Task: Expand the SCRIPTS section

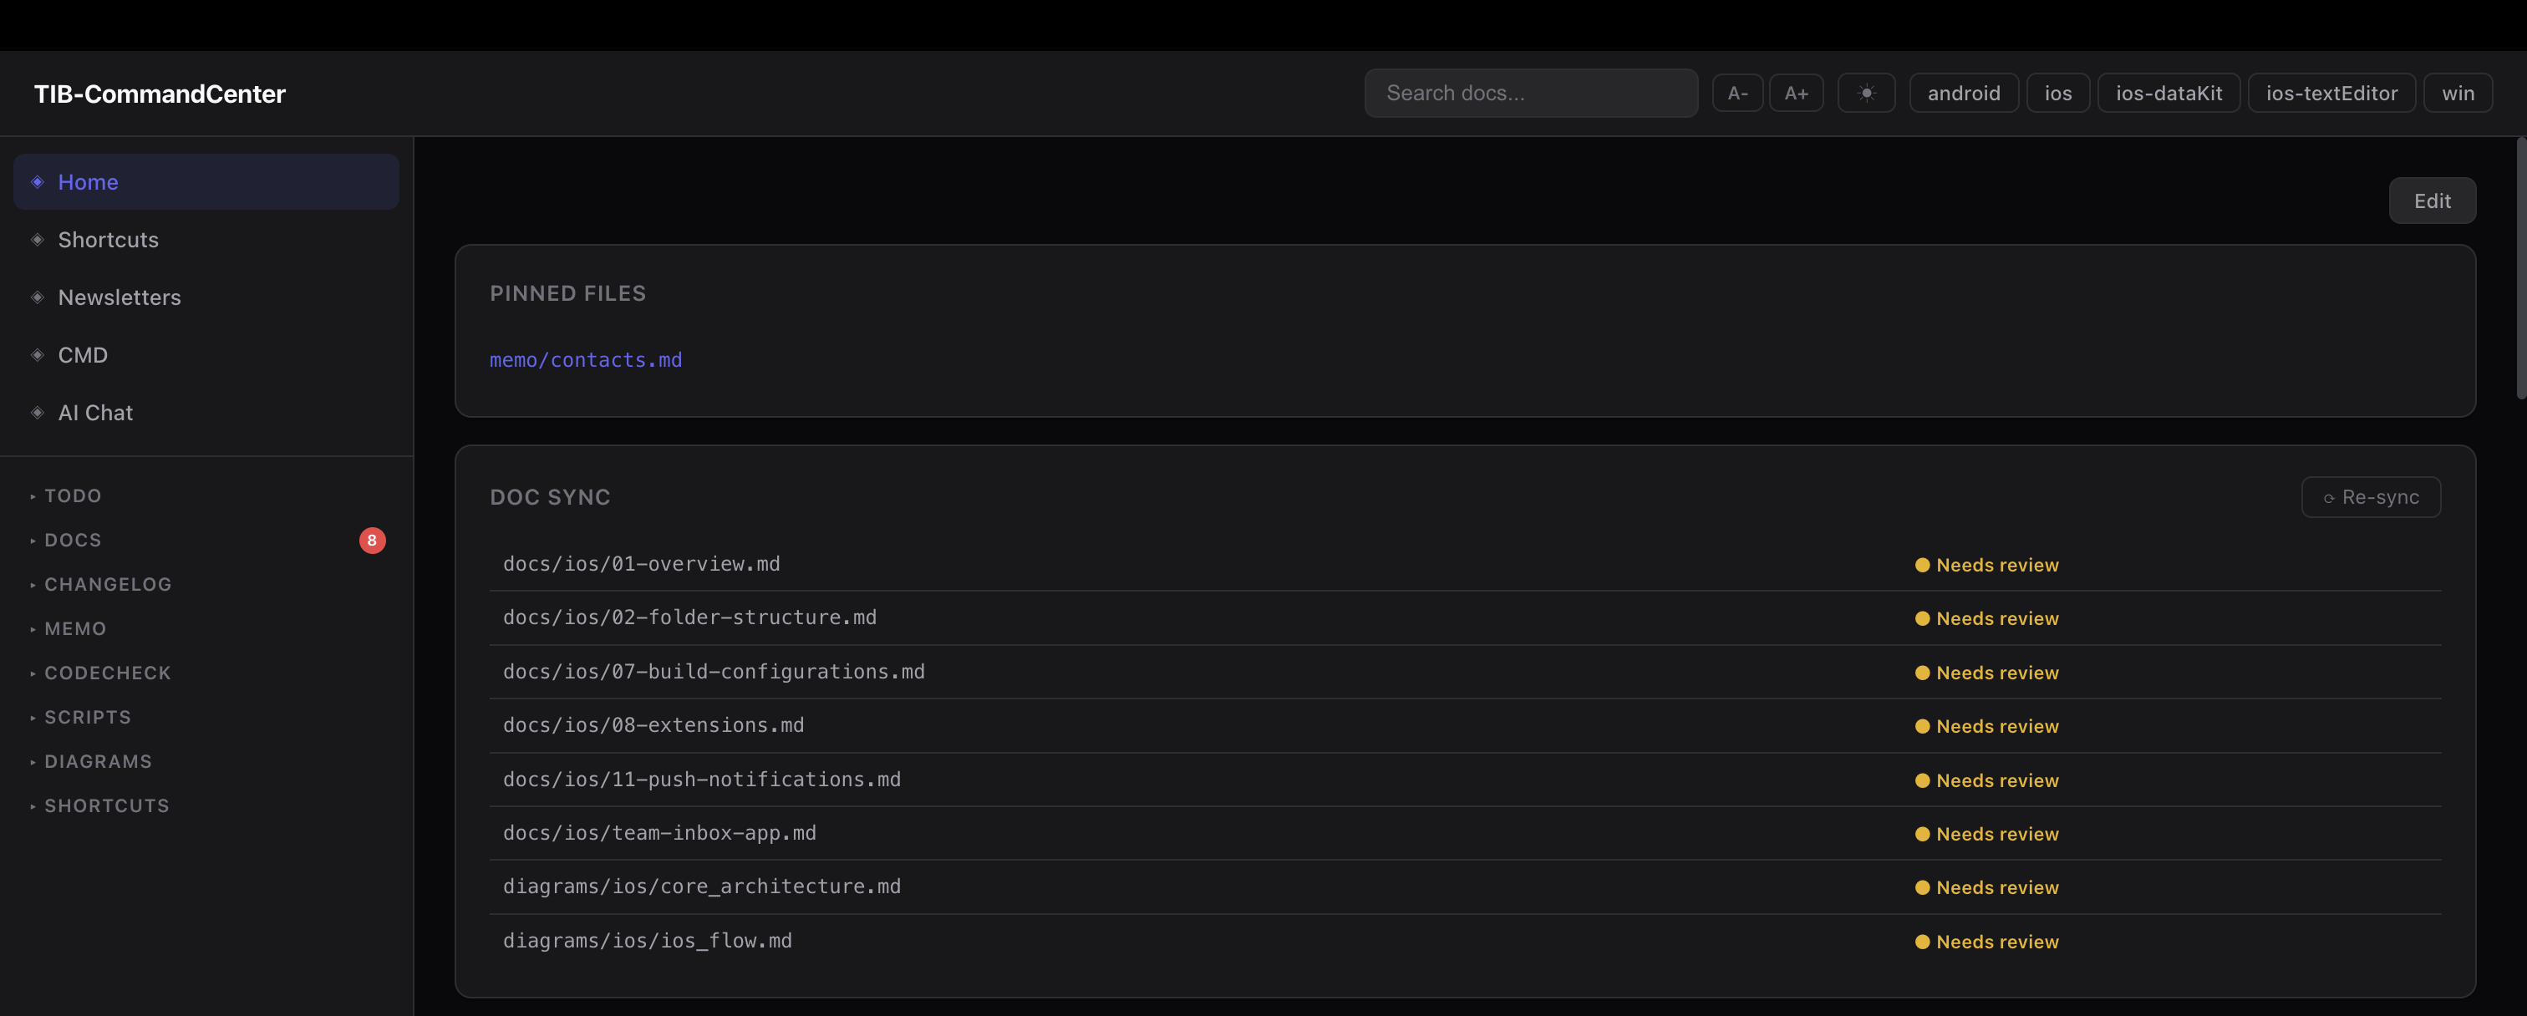Action: (x=87, y=717)
